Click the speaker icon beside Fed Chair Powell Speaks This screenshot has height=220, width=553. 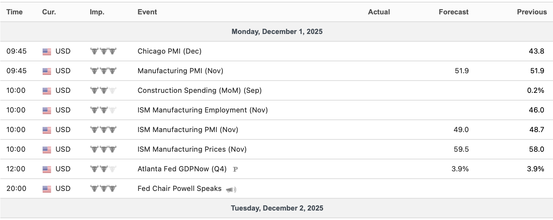231,190
